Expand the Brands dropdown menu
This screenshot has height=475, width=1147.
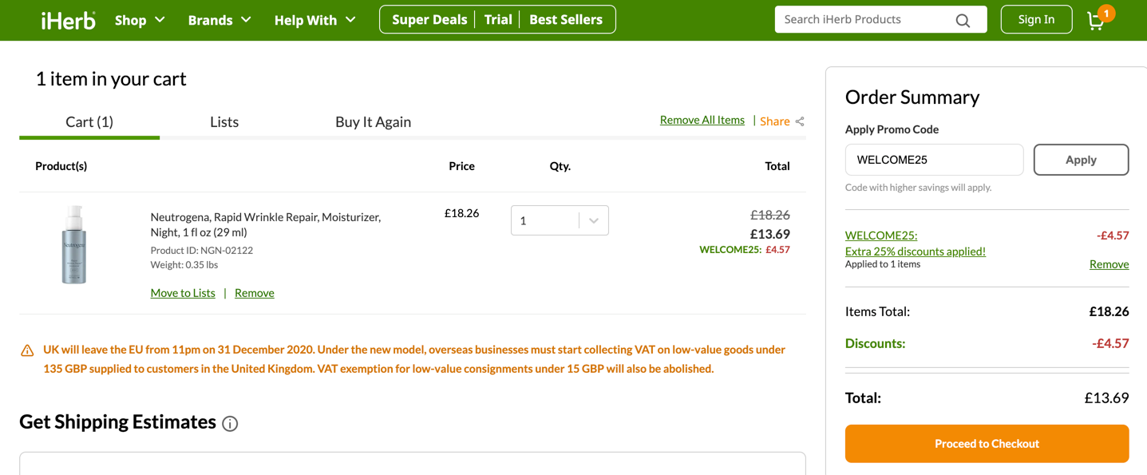click(220, 20)
